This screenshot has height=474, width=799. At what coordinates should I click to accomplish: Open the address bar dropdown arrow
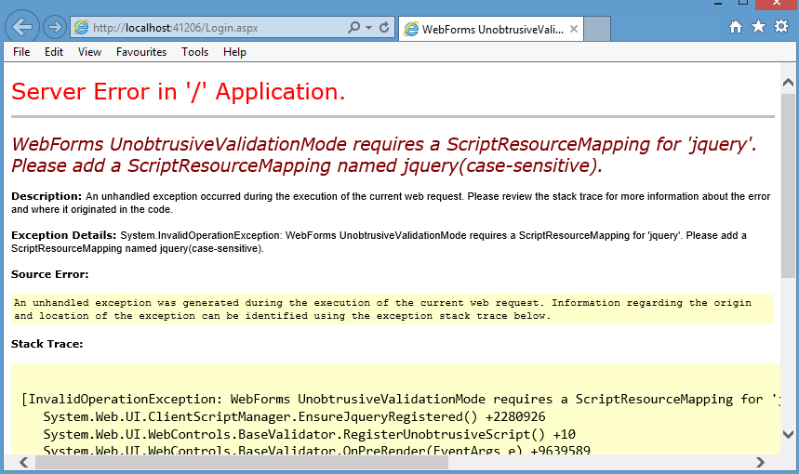point(368,27)
